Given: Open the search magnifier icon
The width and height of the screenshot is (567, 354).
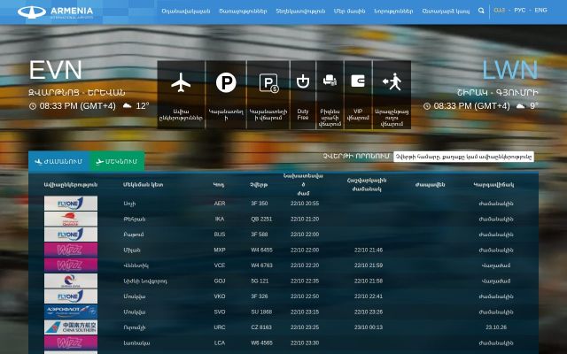Looking at the screenshot, I should coord(481,11).
